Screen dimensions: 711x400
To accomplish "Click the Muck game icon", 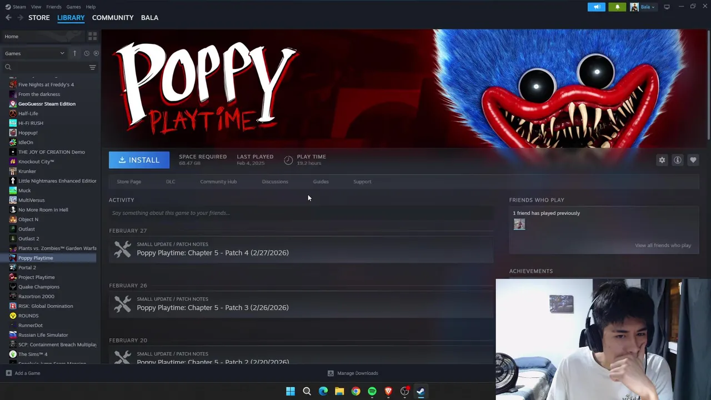I will click(x=13, y=191).
